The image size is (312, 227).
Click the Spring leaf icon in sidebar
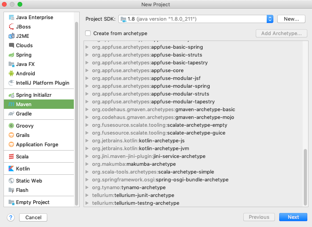click(11, 55)
